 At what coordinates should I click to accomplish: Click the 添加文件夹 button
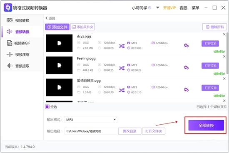point(82,27)
